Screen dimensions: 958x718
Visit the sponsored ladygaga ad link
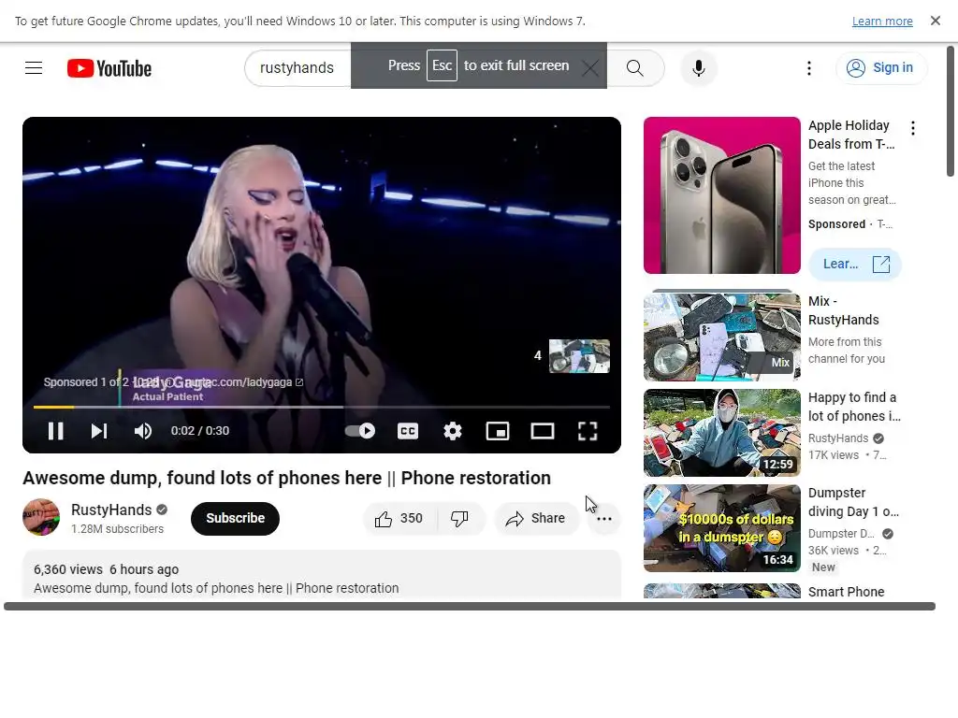point(244,382)
